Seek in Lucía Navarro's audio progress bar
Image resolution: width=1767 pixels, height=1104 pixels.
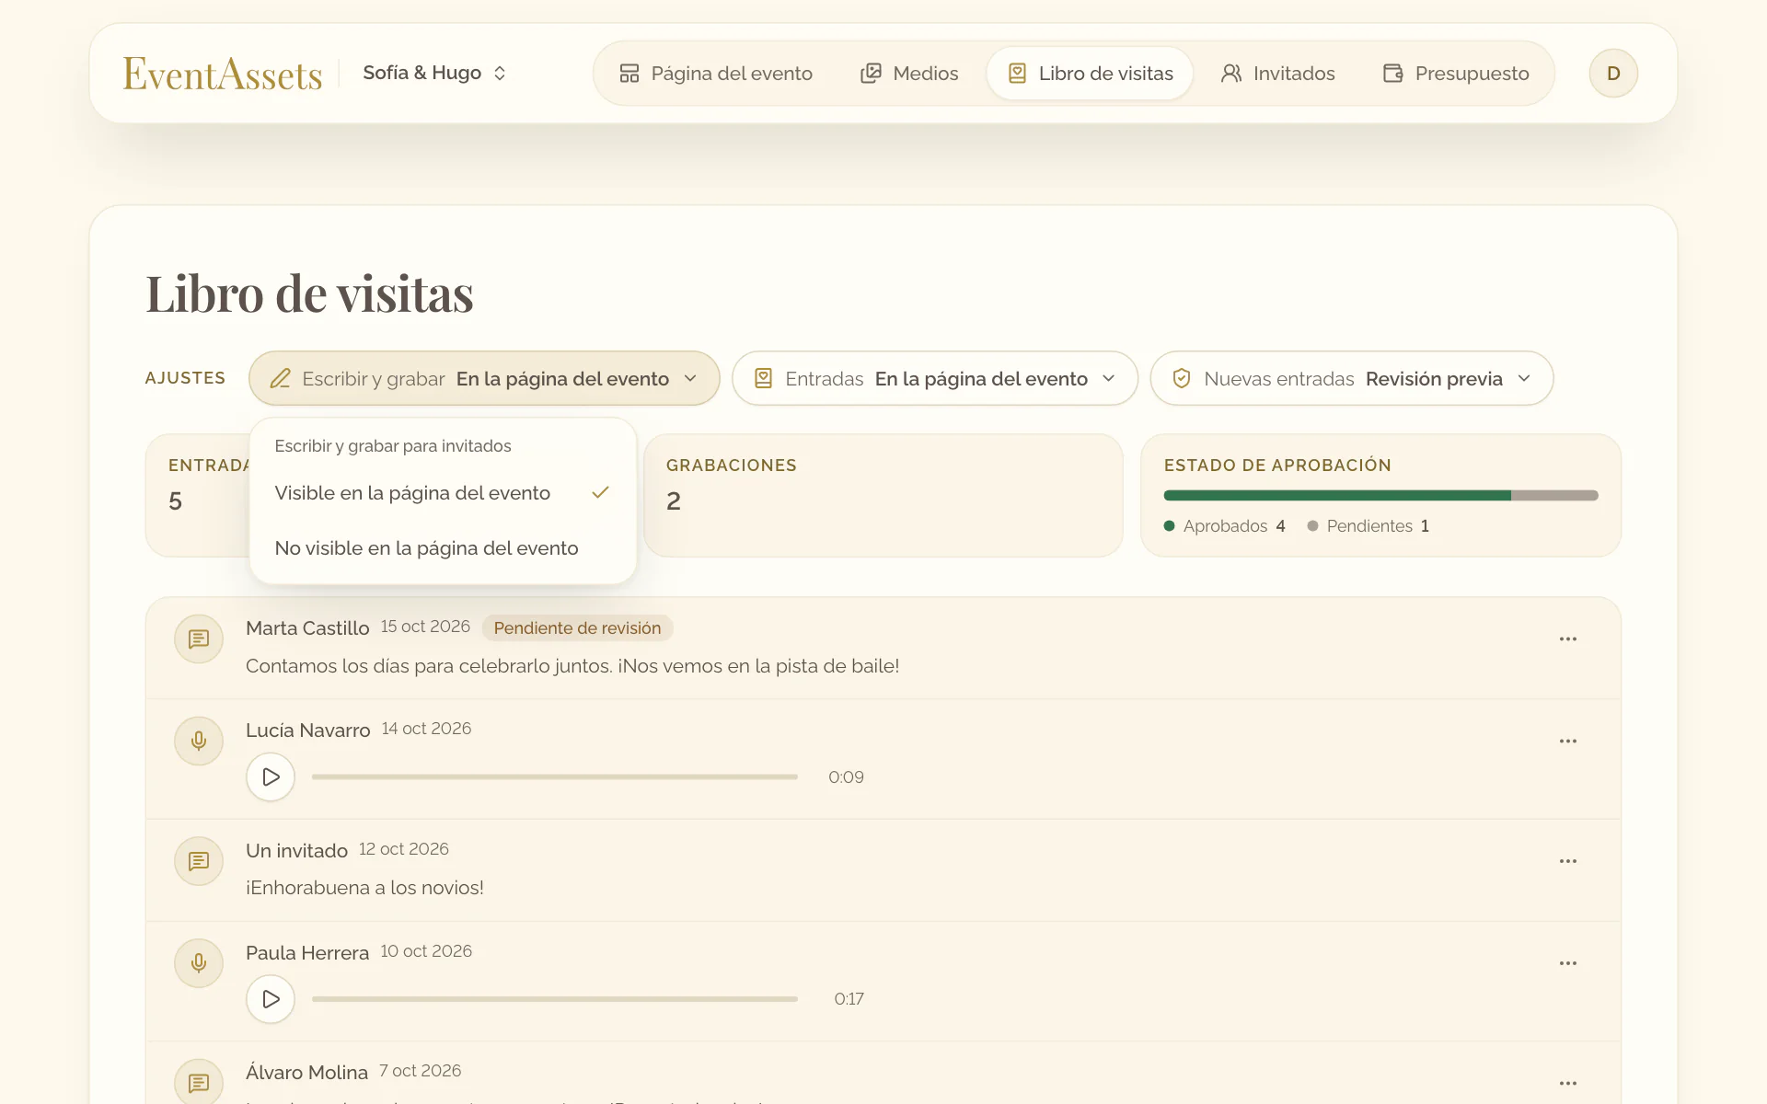click(x=555, y=777)
